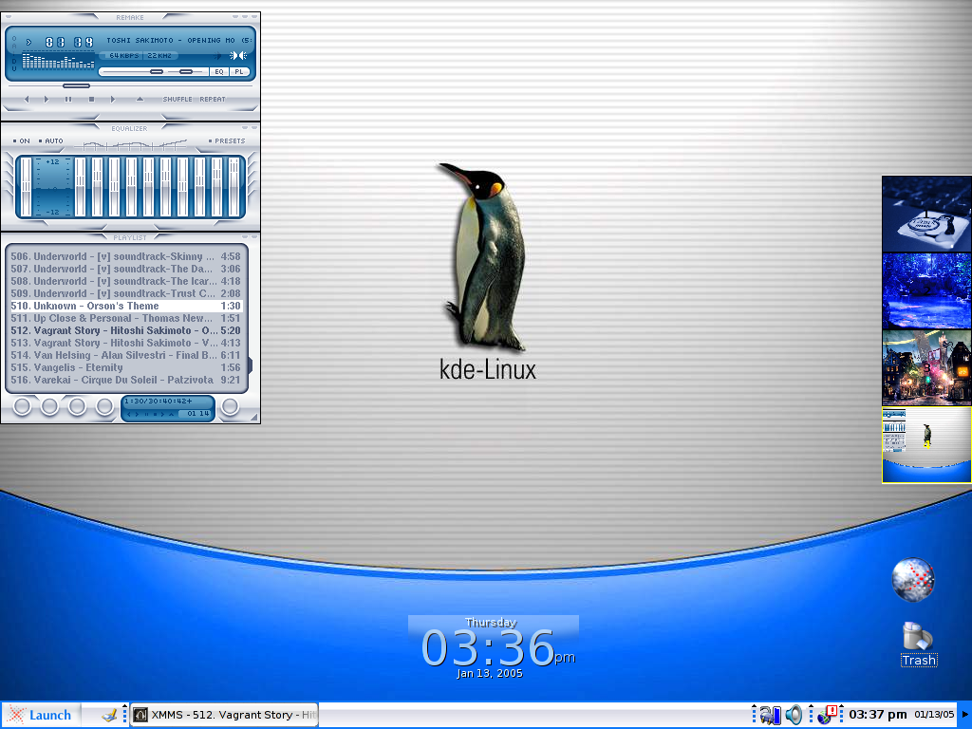Switch to desktop 4 in the pager

(x=926, y=444)
